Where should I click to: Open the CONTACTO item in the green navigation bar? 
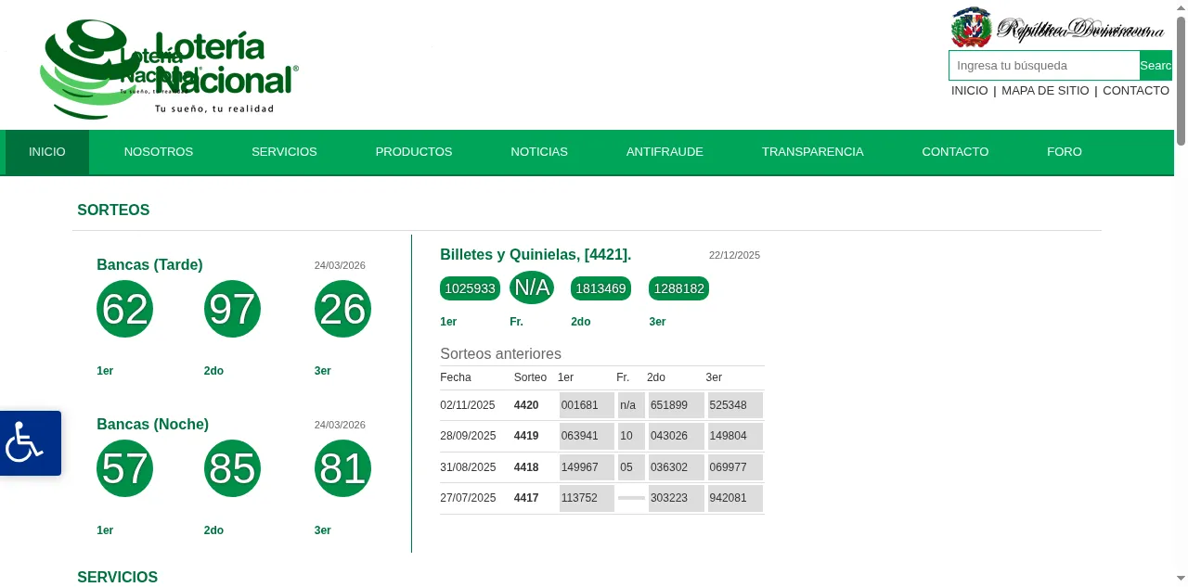click(x=955, y=152)
